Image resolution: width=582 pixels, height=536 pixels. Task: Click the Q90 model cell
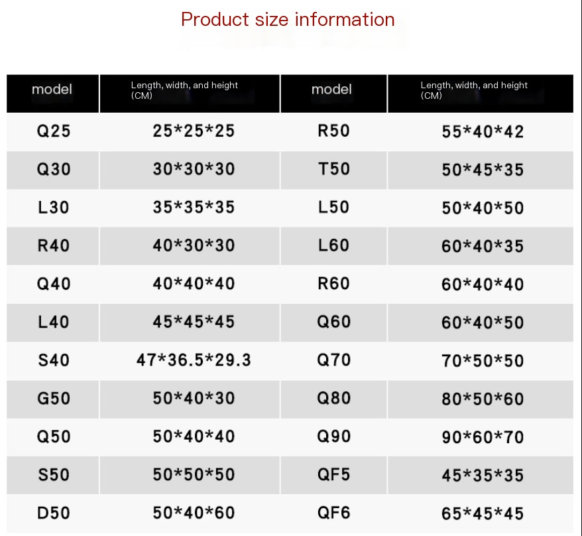tap(333, 436)
